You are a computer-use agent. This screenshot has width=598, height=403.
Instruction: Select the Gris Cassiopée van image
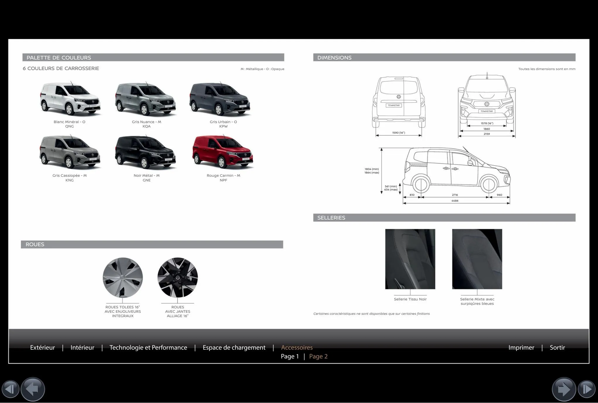[70, 152]
